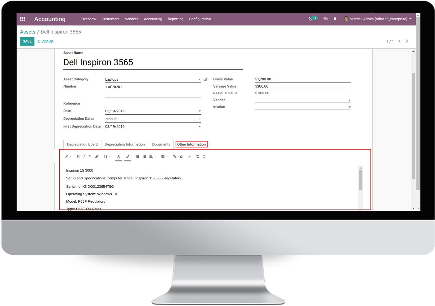Click the 1 / 1 pager counter

(x=390, y=42)
